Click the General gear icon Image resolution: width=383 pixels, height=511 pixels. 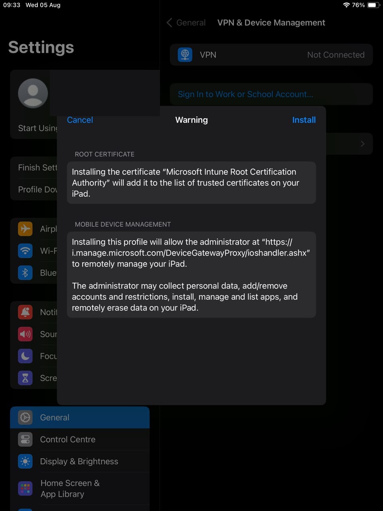tap(25, 417)
